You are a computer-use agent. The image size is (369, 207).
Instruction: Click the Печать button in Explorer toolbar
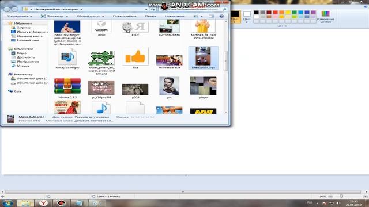click(x=150, y=16)
